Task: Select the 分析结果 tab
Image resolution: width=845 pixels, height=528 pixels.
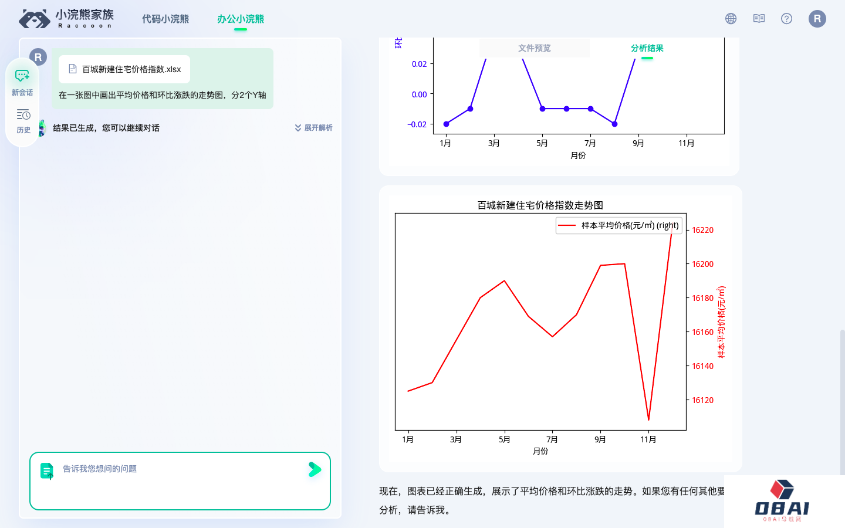Action: (x=647, y=48)
